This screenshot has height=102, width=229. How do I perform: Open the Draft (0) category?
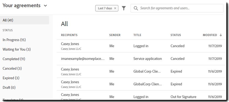9,88
